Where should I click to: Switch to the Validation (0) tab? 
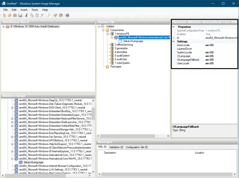pyautogui.click(x=116, y=147)
